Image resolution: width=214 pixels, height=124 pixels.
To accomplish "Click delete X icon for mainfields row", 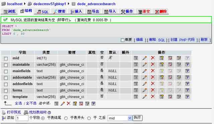I will pyautogui.click(x=153, y=71).
